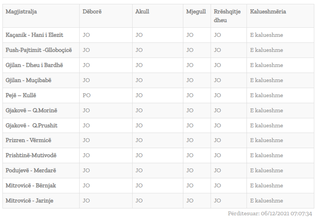Image resolution: width=316 pixels, height=218 pixels.
Task: Click the Mitrovicë - Bërnjak row label
Action: click(31, 186)
